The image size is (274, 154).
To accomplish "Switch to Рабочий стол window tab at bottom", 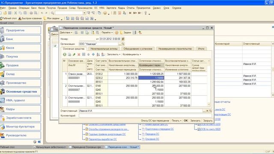I will coord(16,147).
